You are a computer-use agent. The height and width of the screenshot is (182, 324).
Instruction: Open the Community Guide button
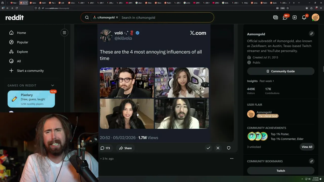[281, 71]
